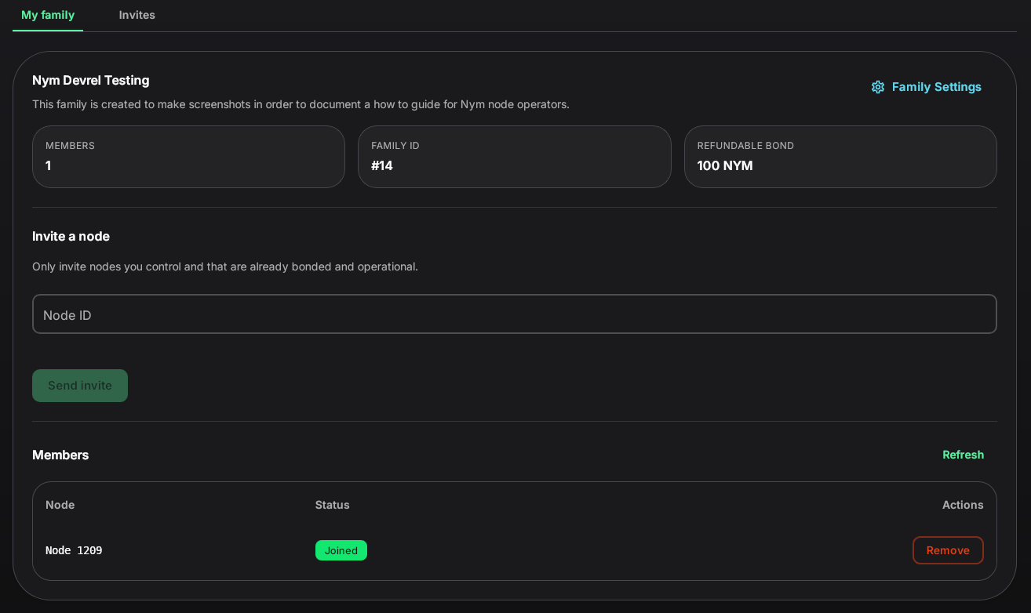The height and width of the screenshot is (613, 1031).
Task: Open the Family Settings link text
Action: click(937, 87)
